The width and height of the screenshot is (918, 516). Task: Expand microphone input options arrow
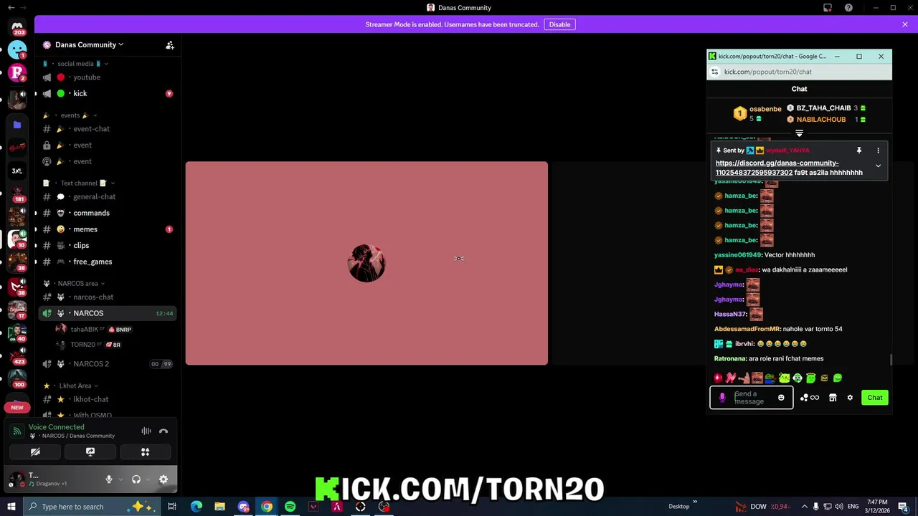[120, 479]
